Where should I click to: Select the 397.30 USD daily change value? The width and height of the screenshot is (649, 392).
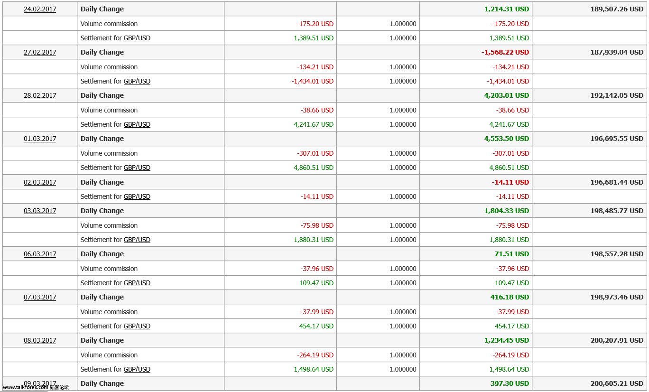coord(510,383)
